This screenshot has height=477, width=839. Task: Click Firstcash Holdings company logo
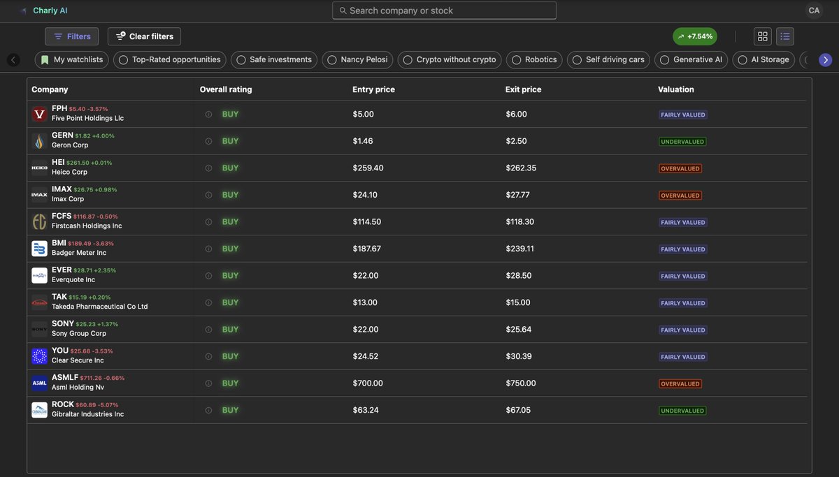coord(40,221)
